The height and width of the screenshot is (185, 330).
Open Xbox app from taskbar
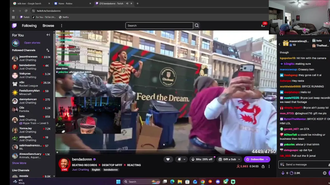point(226,182)
